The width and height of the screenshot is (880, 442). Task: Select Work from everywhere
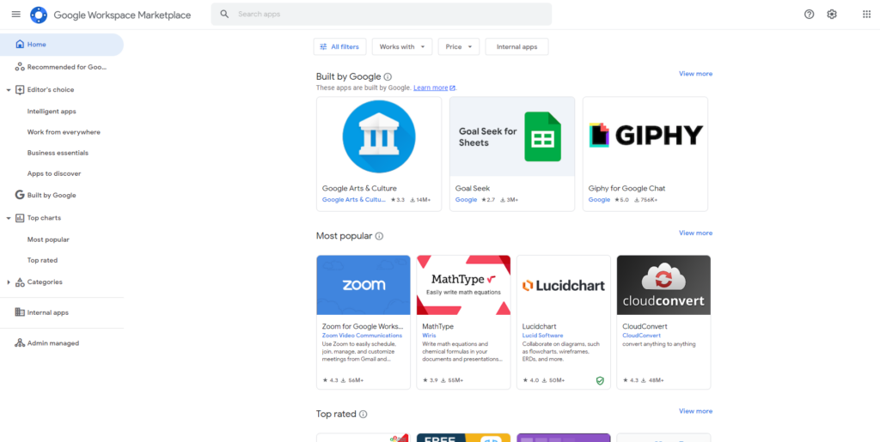[x=64, y=132]
